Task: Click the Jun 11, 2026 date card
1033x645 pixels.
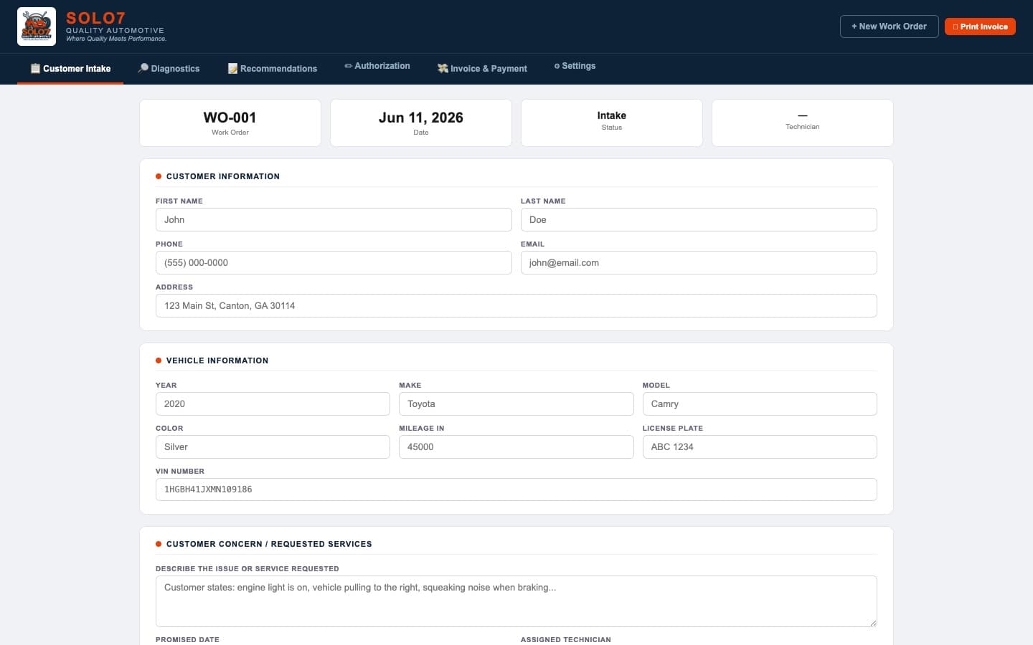Action: [421, 123]
